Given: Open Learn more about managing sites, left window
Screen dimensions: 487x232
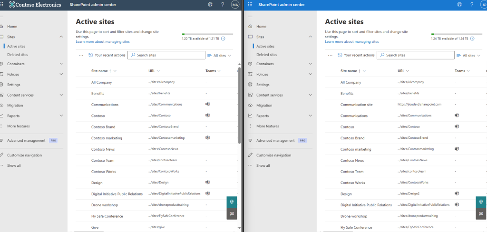Looking at the screenshot, I should click(x=103, y=42).
